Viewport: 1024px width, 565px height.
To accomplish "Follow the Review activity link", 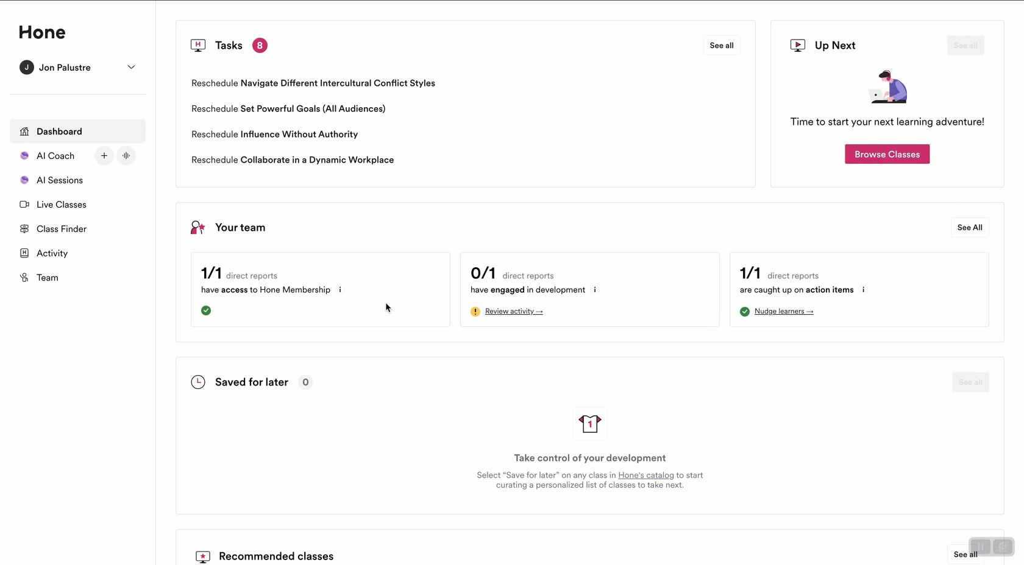I will click(513, 311).
